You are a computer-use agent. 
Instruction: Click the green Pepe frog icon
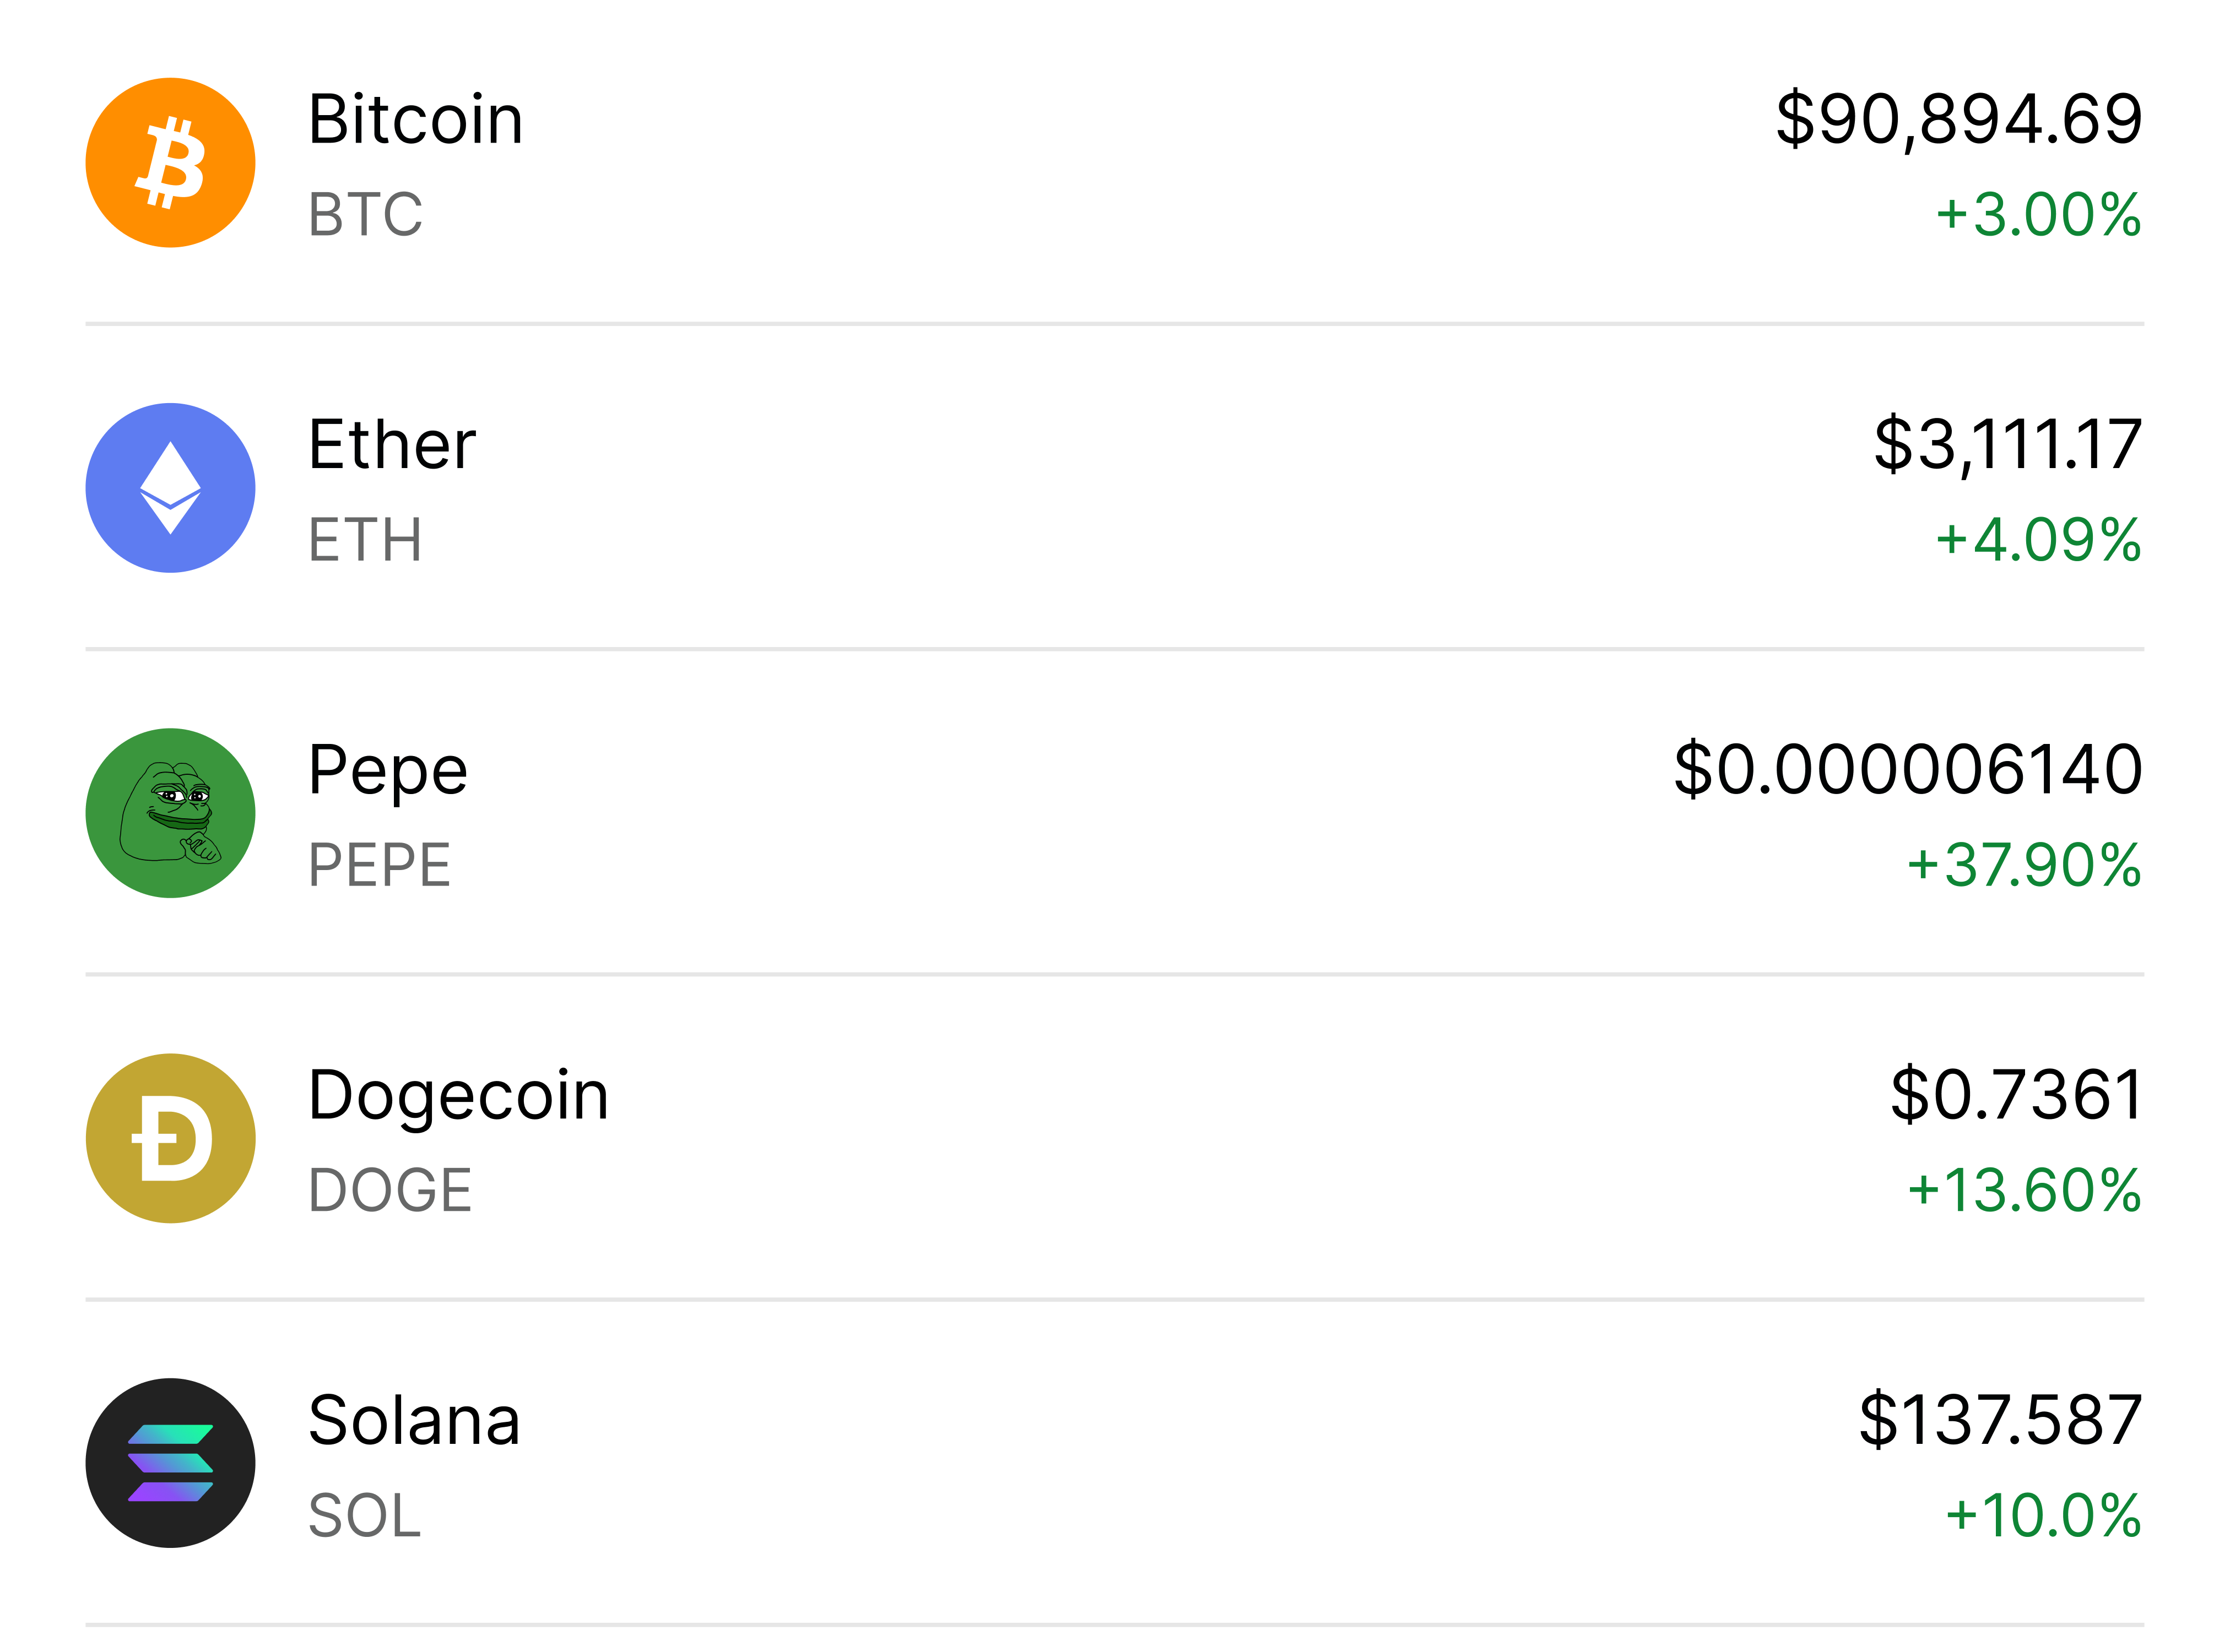point(170,813)
